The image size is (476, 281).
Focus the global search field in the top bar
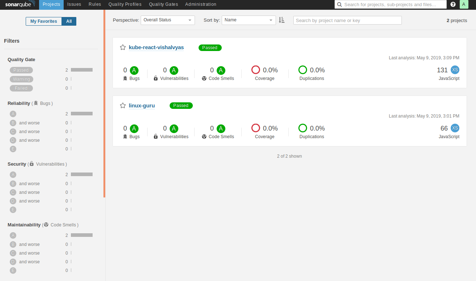pyautogui.click(x=391, y=5)
